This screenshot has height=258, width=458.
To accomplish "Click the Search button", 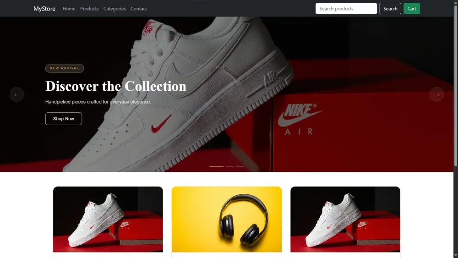I will tap(390, 8).
